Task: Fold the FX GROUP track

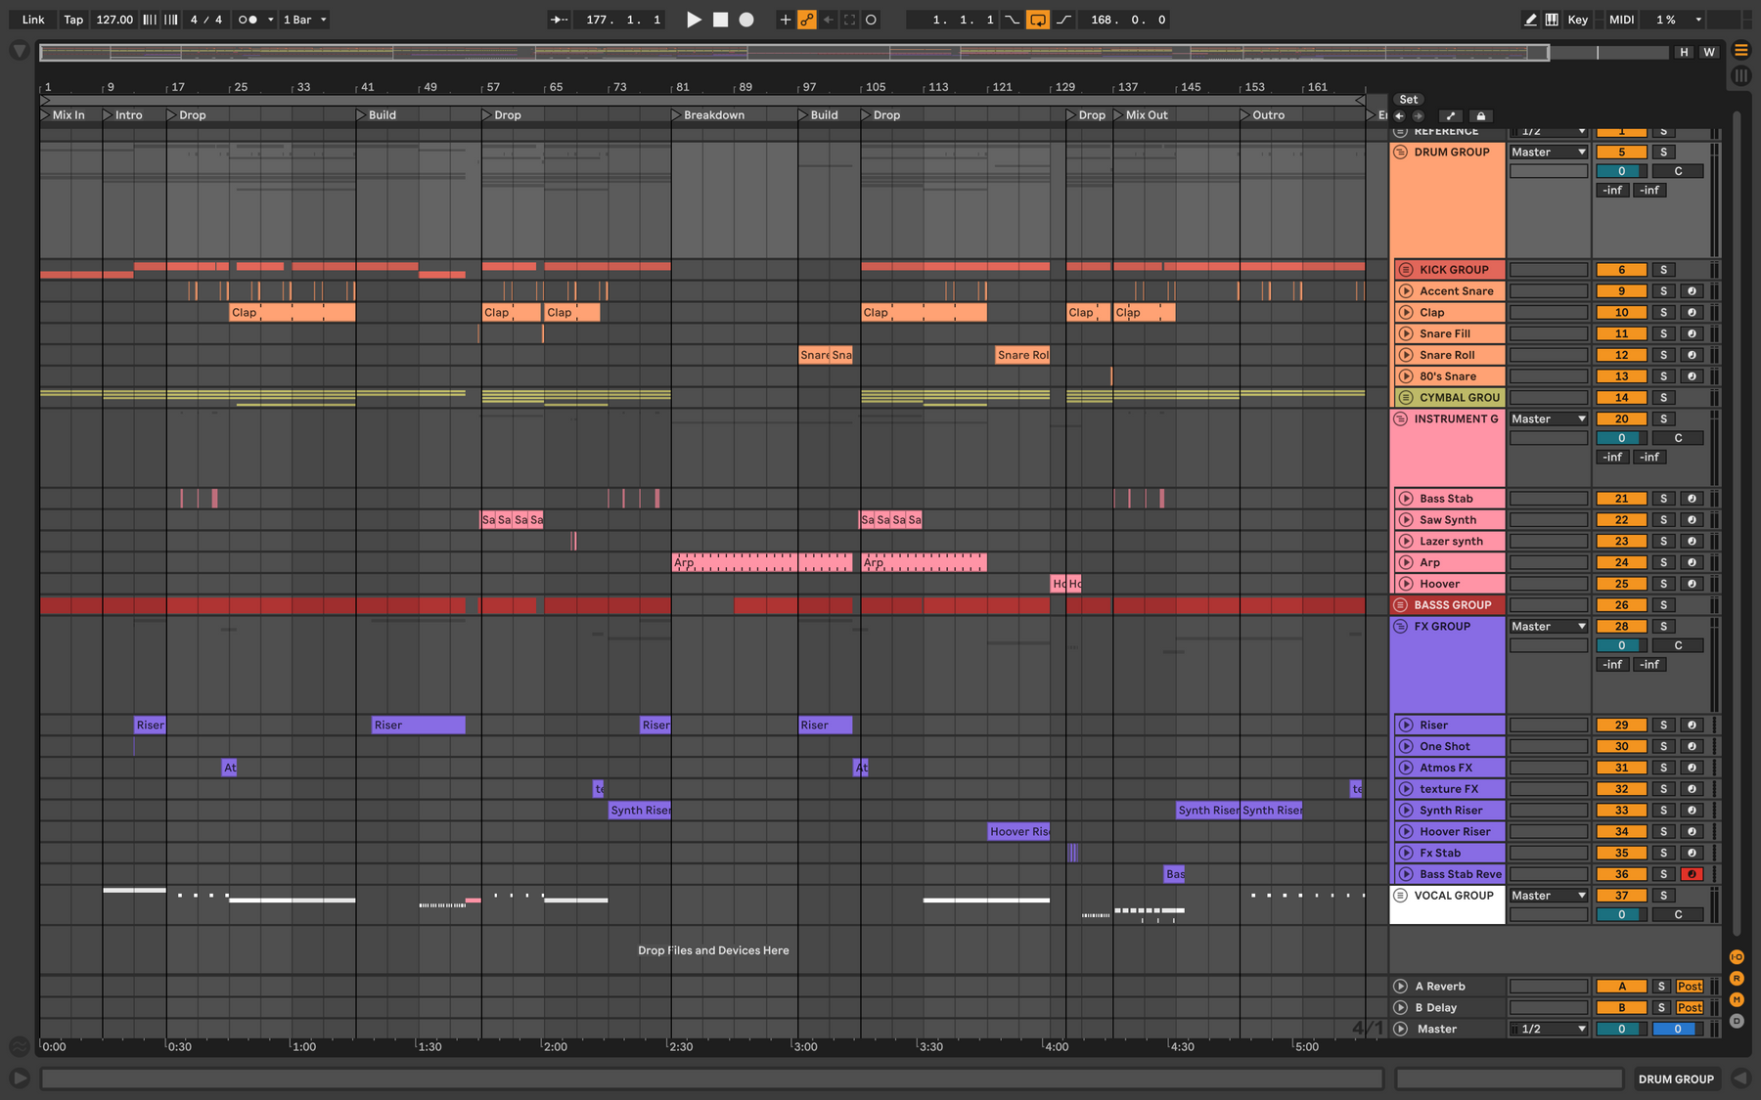Action: pyautogui.click(x=1400, y=627)
